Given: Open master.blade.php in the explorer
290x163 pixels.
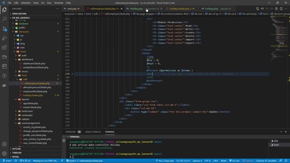Looking at the screenshot, I should 32,107.
